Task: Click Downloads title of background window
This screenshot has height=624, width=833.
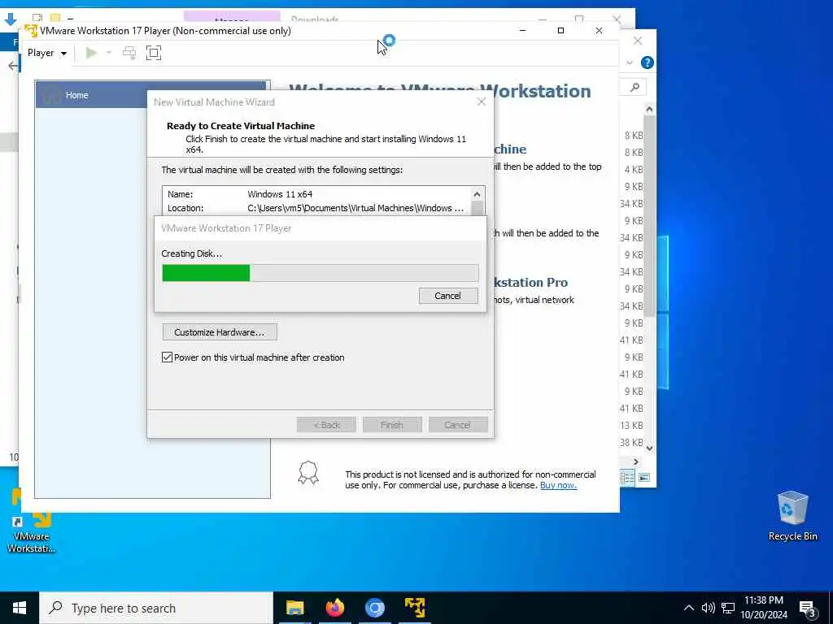Action: [315, 19]
